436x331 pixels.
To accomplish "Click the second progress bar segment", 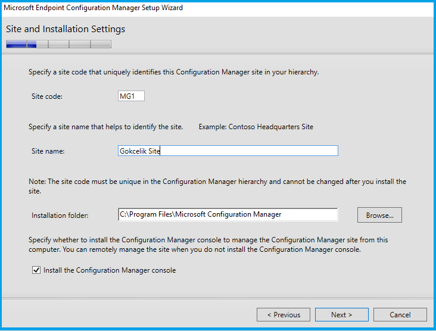I will point(37,44).
